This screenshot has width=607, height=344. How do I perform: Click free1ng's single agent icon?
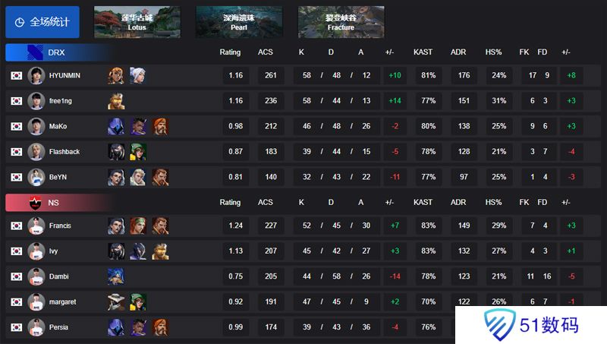tap(116, 101)
